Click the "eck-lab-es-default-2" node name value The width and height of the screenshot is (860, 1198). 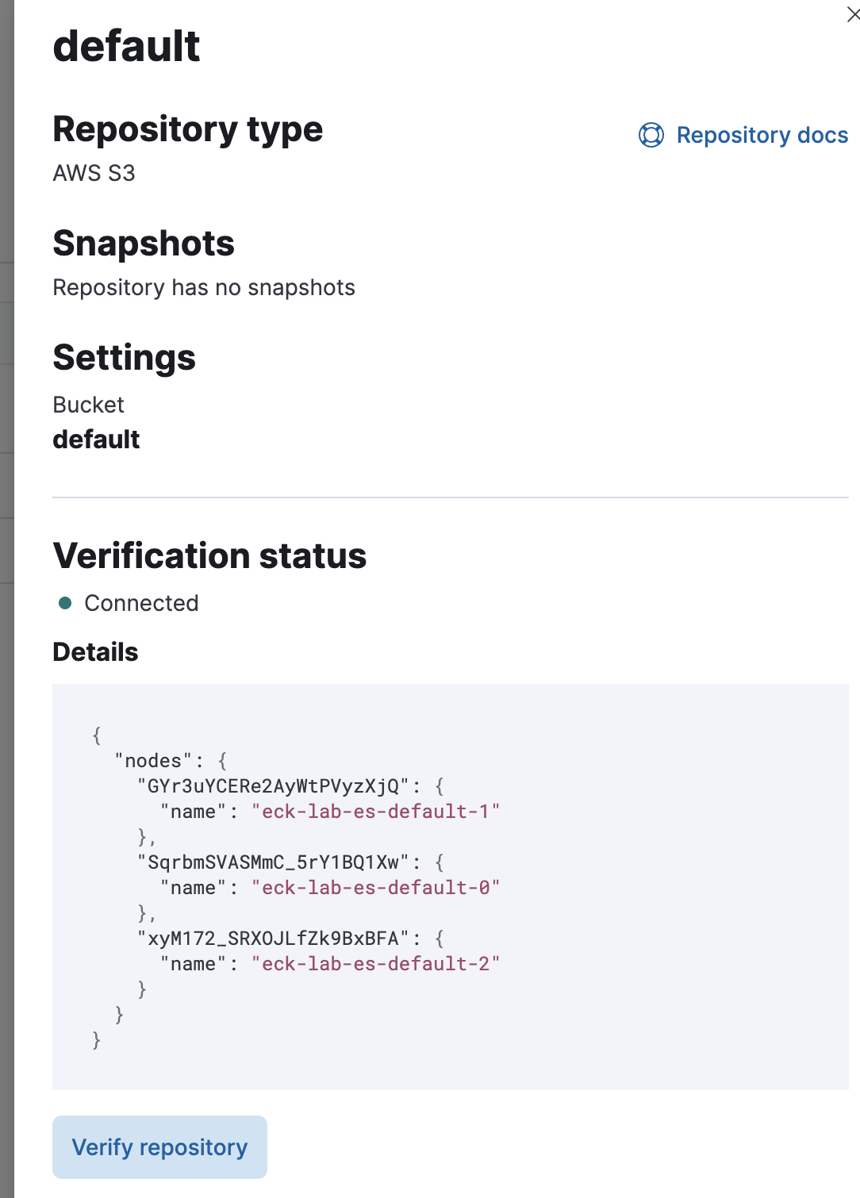pyautogui.click(x=375, y=964)
